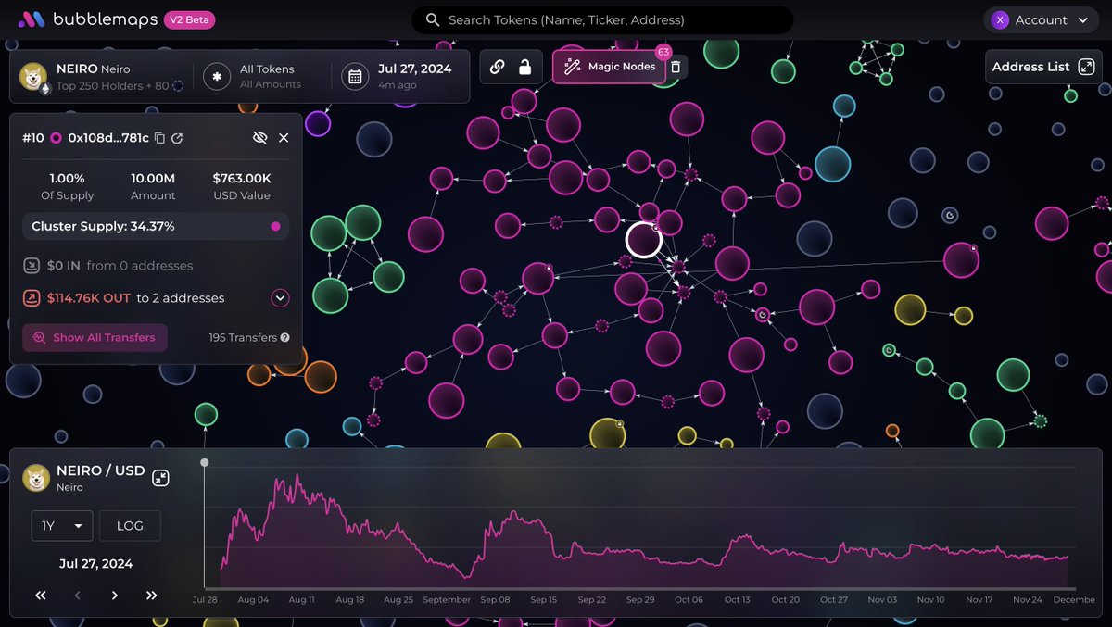
Task: Click the $763.00K USD Value
Action: pyautogui.click(x=242, y=178)
